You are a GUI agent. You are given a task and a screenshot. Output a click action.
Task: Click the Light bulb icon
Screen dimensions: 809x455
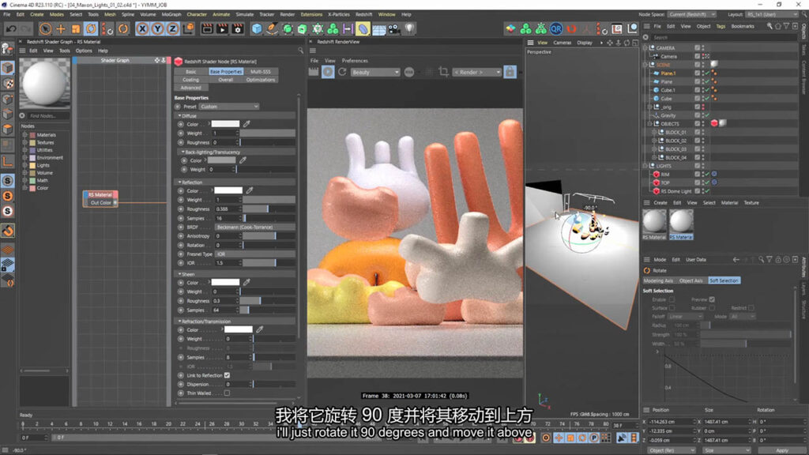click(x=409, y=29)
